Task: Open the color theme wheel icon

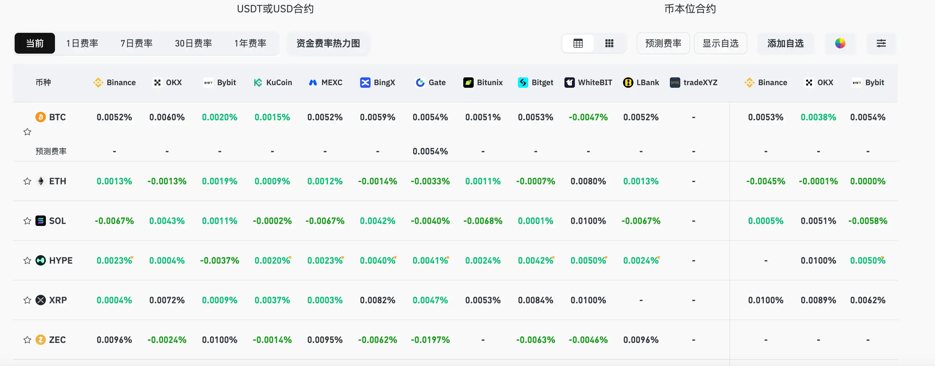Action: 840,44
